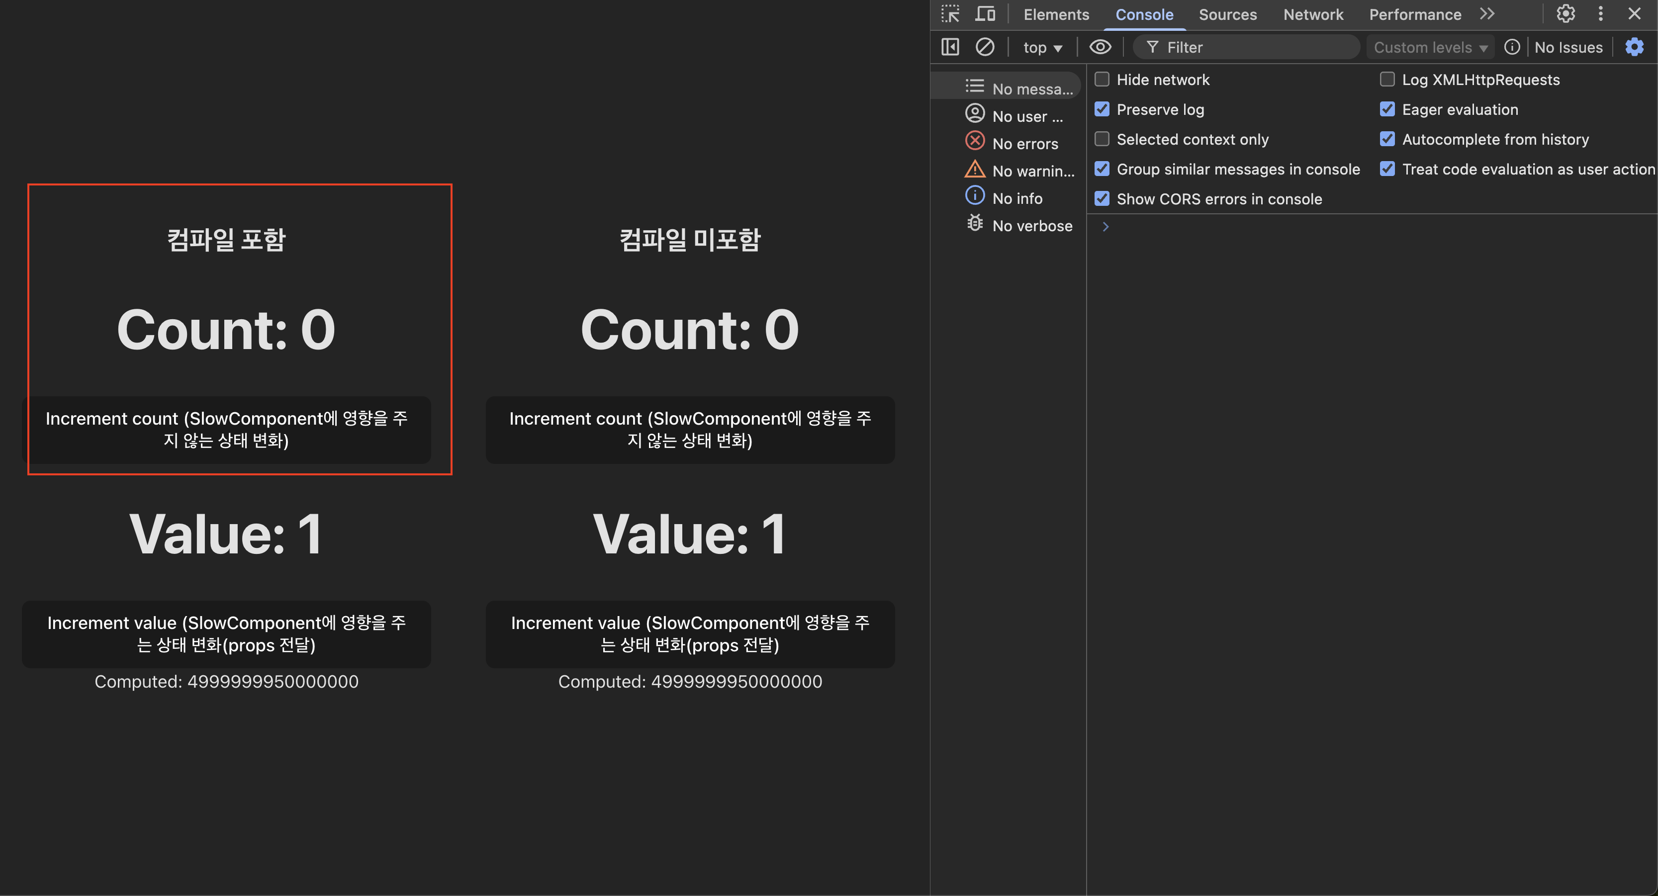Click left Increment count button
This screenshot has width=1658, height=896.
226,429
